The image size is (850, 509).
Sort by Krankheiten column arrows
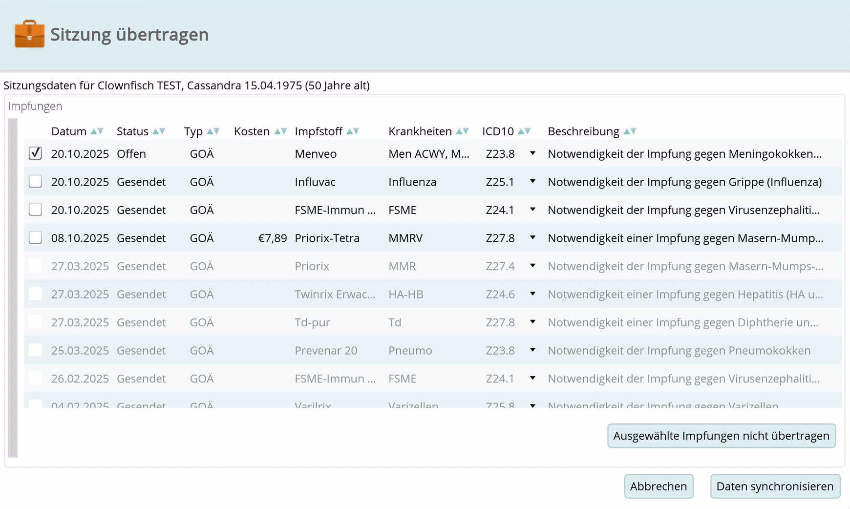pyautogui.click(x=462, y=131)
